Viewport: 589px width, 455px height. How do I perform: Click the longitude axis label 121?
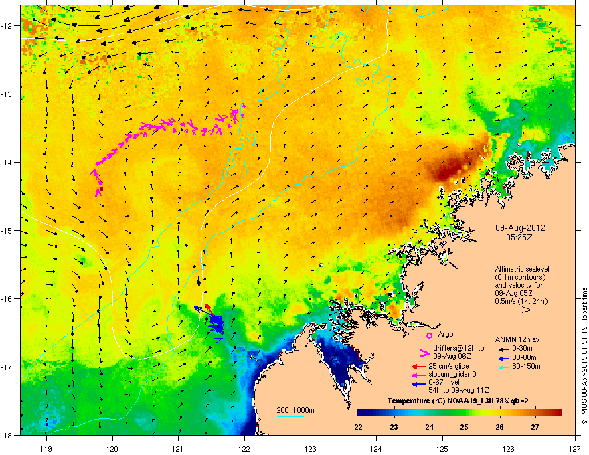click(178, 449)
